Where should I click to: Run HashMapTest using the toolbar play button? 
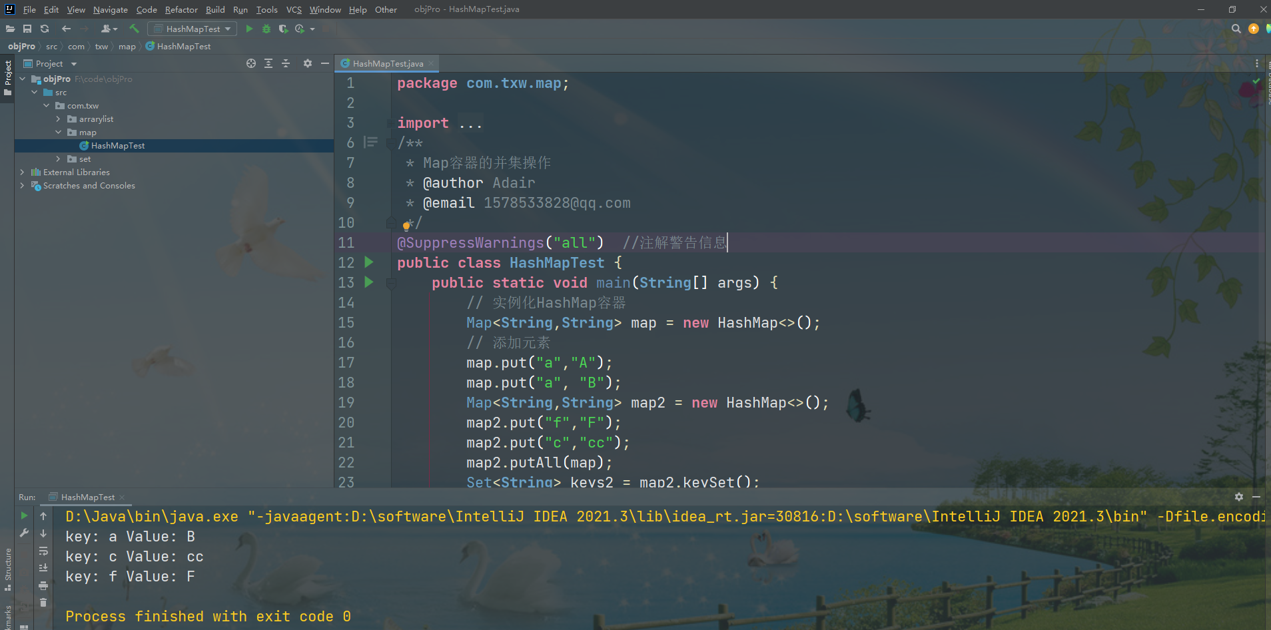coord(249,29)
